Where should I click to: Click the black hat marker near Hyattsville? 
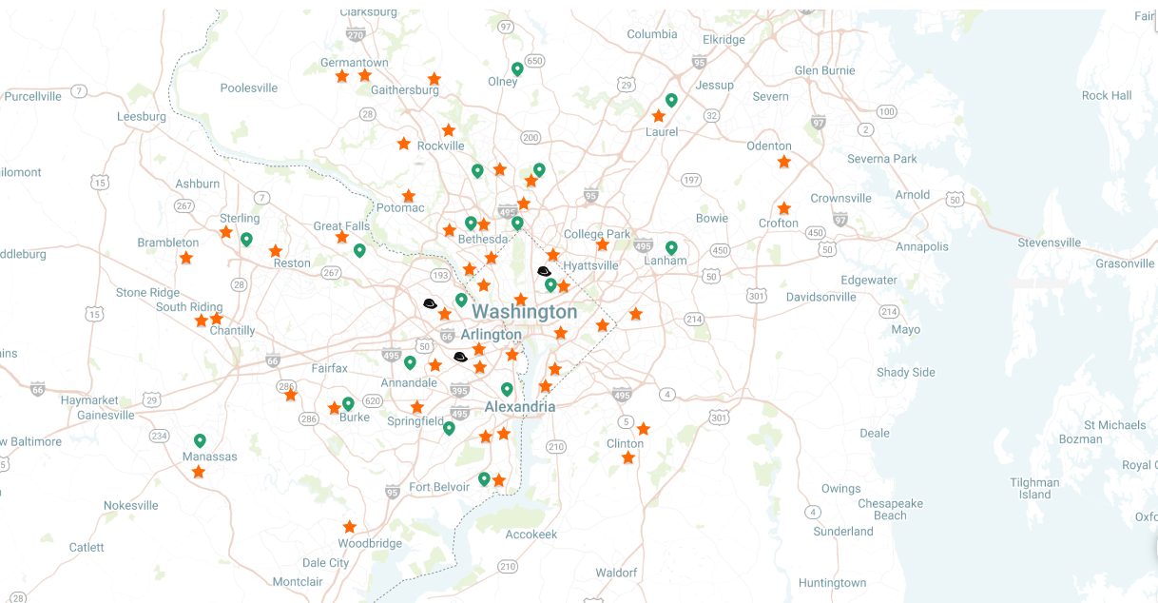pyautogui.click(x=544, y=271)
